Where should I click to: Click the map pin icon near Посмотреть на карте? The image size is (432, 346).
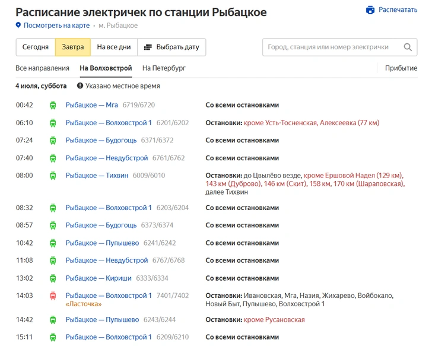(18, 26)
